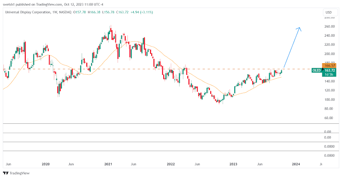Click the 1d 5h countdown label
The width and height of the screenshot is (342, 178).
point(329,75)
